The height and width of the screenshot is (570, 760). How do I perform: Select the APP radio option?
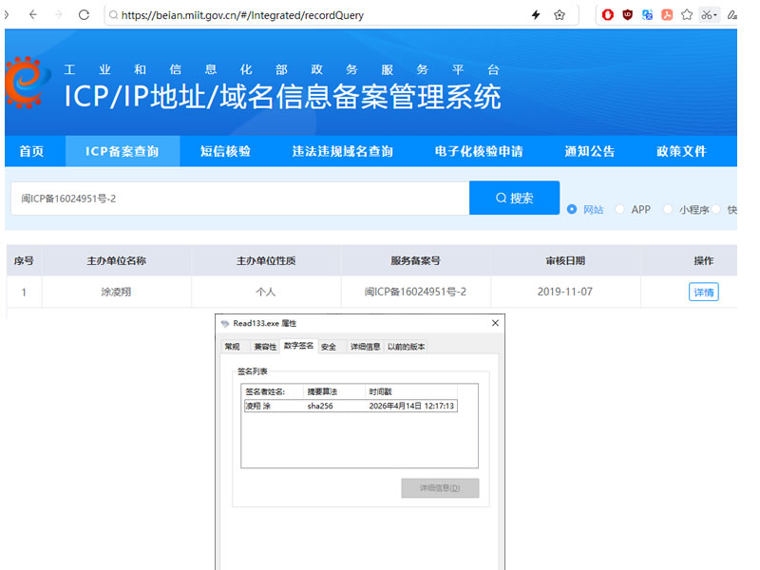click(x=620, y=209)
